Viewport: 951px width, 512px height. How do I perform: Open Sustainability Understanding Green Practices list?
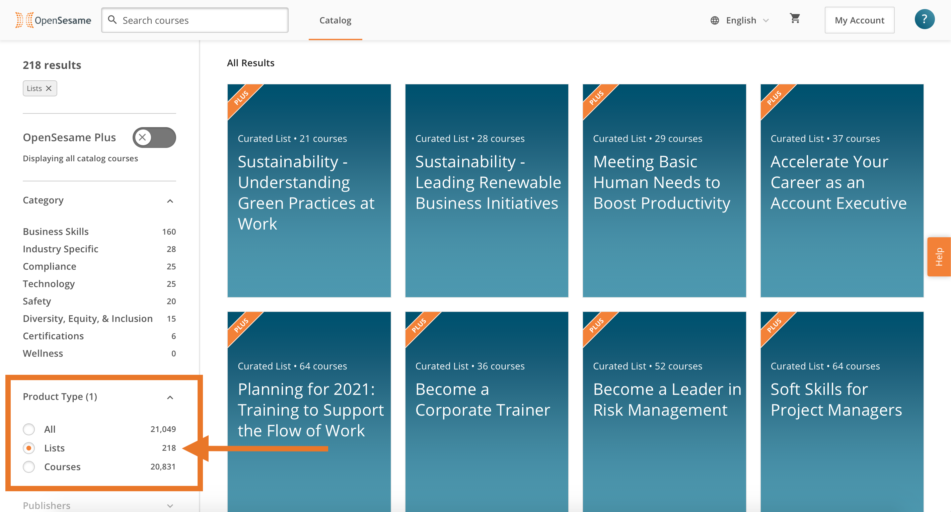click(309, 191)
